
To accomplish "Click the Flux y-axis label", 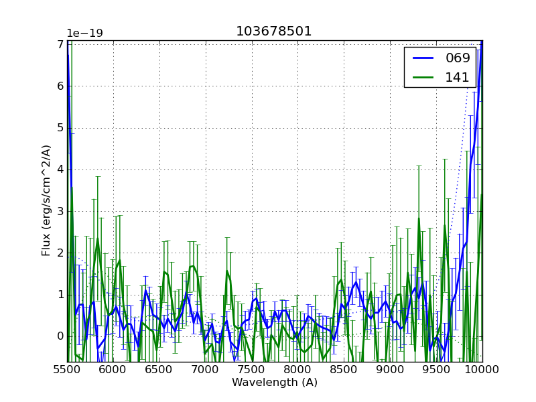I will coord(46,200).
